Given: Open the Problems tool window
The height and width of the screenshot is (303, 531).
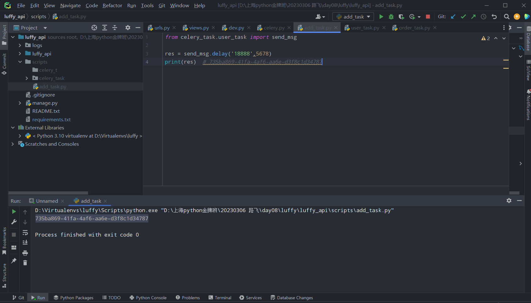Looking at the screenshot, I should click(188, 298).
